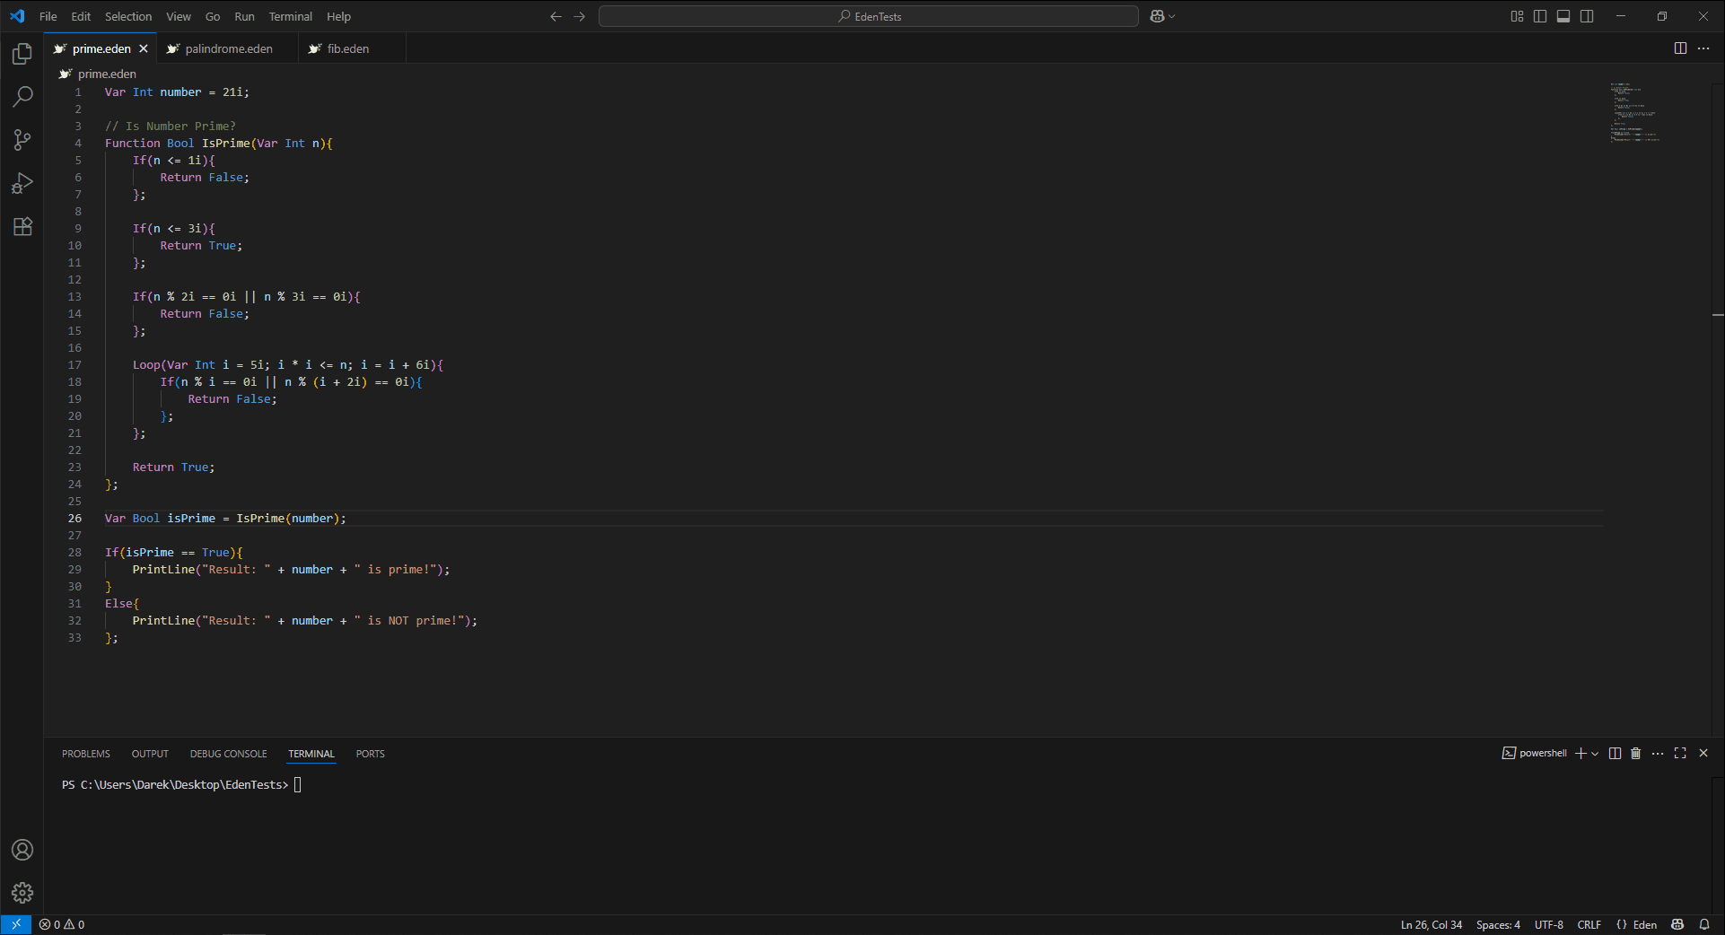Image resolution: width=1725 pixels, height=935 pixels.
Task: Open the File menu
Action: click(48, 16)
